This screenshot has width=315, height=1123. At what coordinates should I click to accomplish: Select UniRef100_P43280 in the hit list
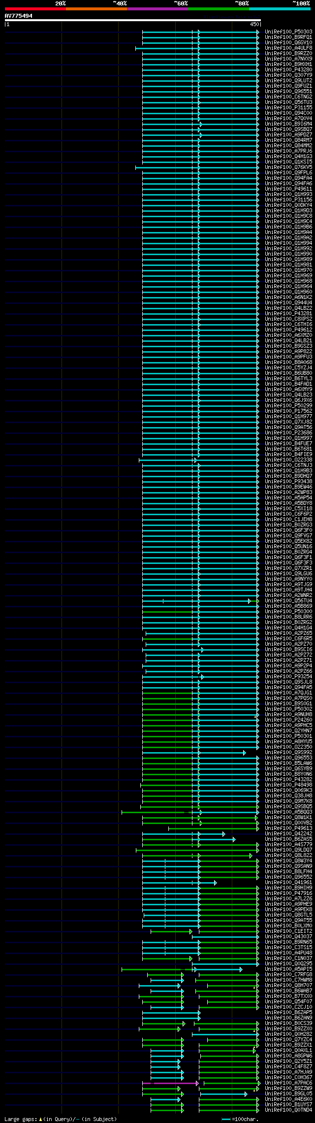(288, 69)
